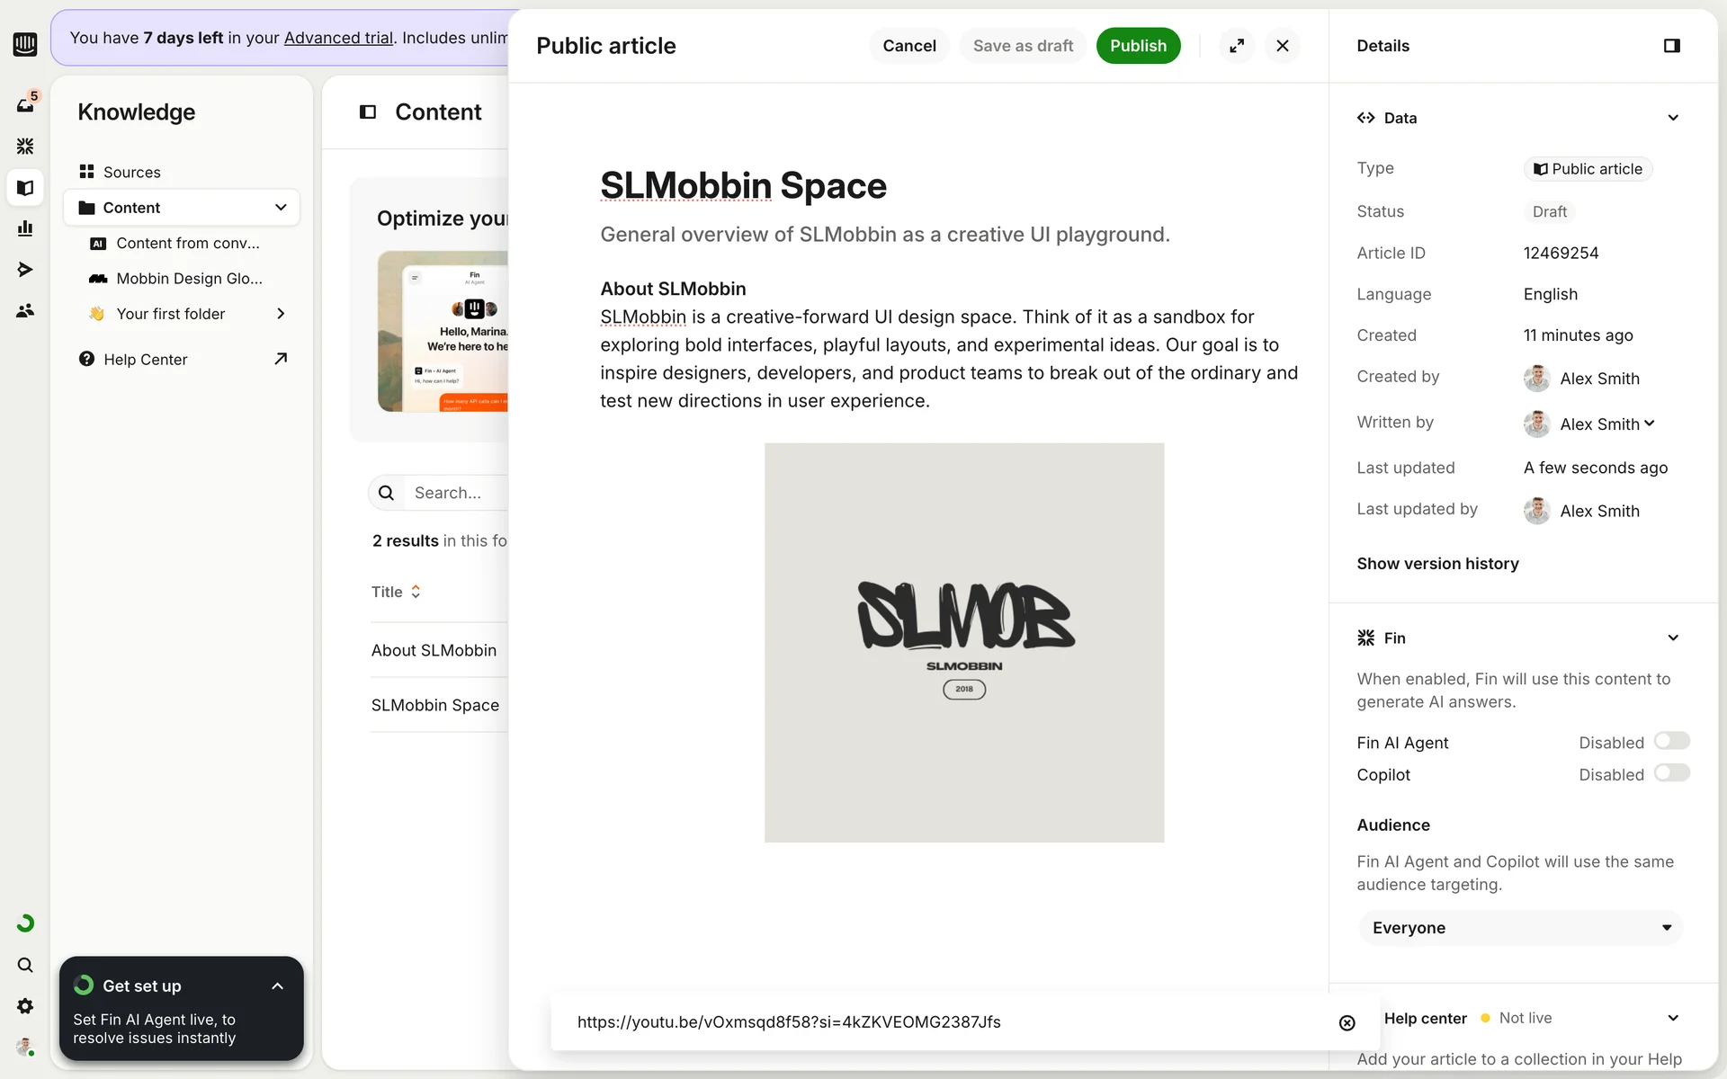Open the Outbound send icon in left rail

point(25,270)
